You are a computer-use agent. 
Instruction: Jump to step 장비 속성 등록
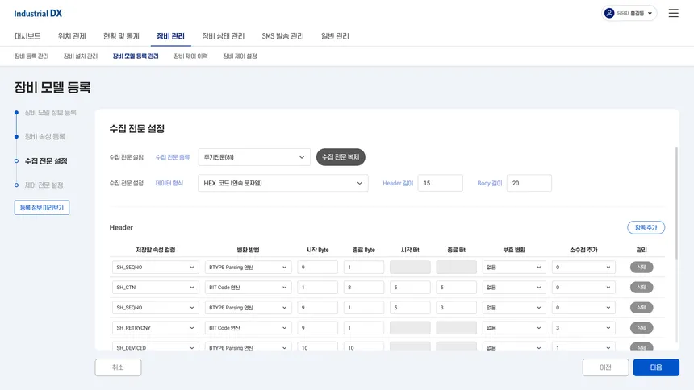[x=44, y=137]
